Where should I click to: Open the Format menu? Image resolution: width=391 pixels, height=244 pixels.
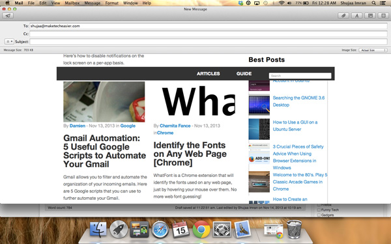(111, 3)
